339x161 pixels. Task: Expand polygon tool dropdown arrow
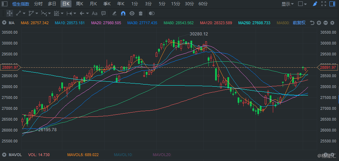(x=37, y=13)
